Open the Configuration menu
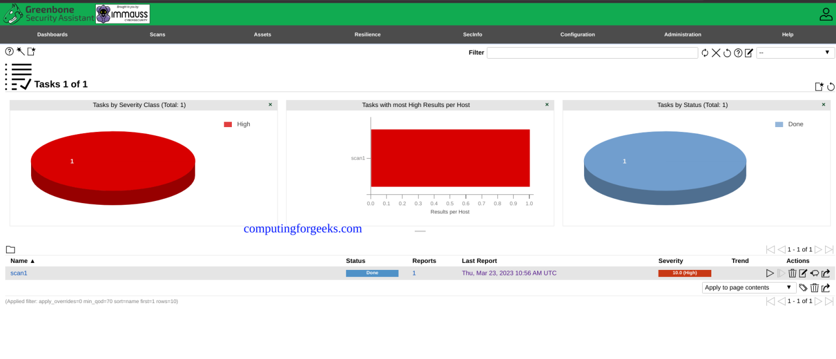The height and width of the screenshot is (359, 836). (577, 34)
